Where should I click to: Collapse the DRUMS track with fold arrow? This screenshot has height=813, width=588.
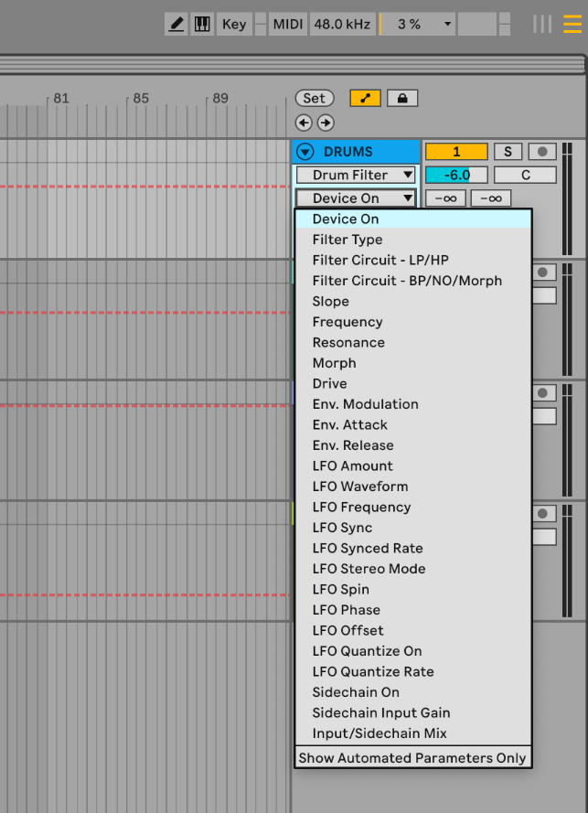point(305,152)
